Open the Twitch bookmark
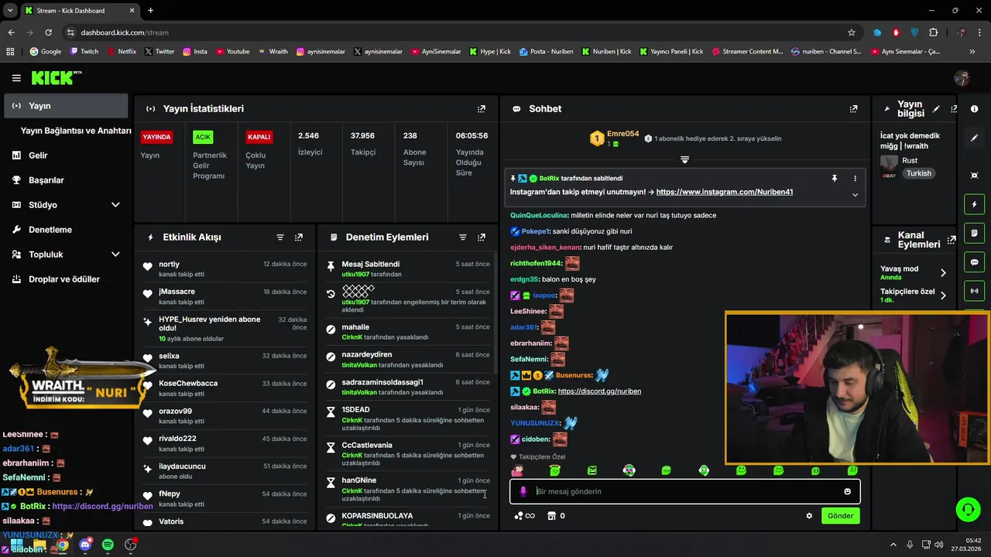The height and width of the screenshot is (557, 991). pyautogui.click(x=84, y=52)
